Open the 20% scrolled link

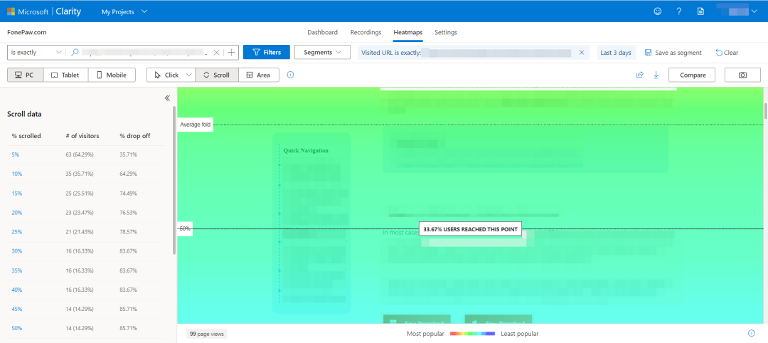16,213
